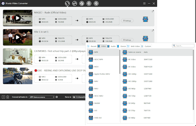Click Settings button for MAGIC! video
Image resolution: width=196 pixels, height=126 pixels.
point(127,21)
